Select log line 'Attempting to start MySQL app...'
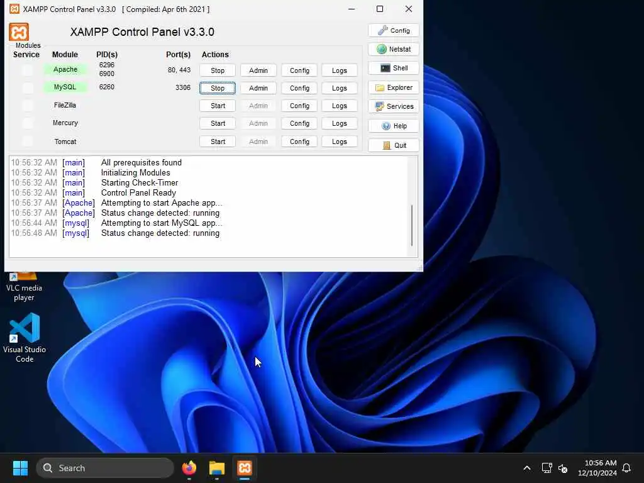The height and width of the screenshot is (483, 644). (x=162, y=223)
